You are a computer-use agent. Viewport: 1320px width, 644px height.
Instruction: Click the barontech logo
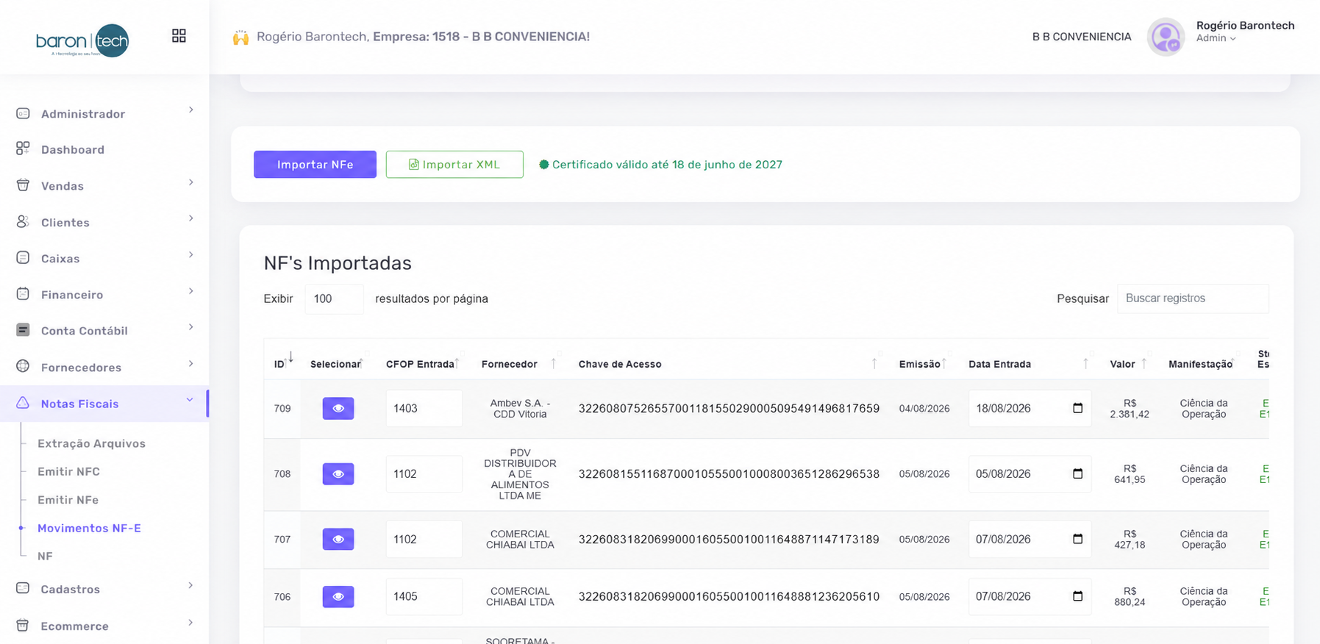pos(82,40)
